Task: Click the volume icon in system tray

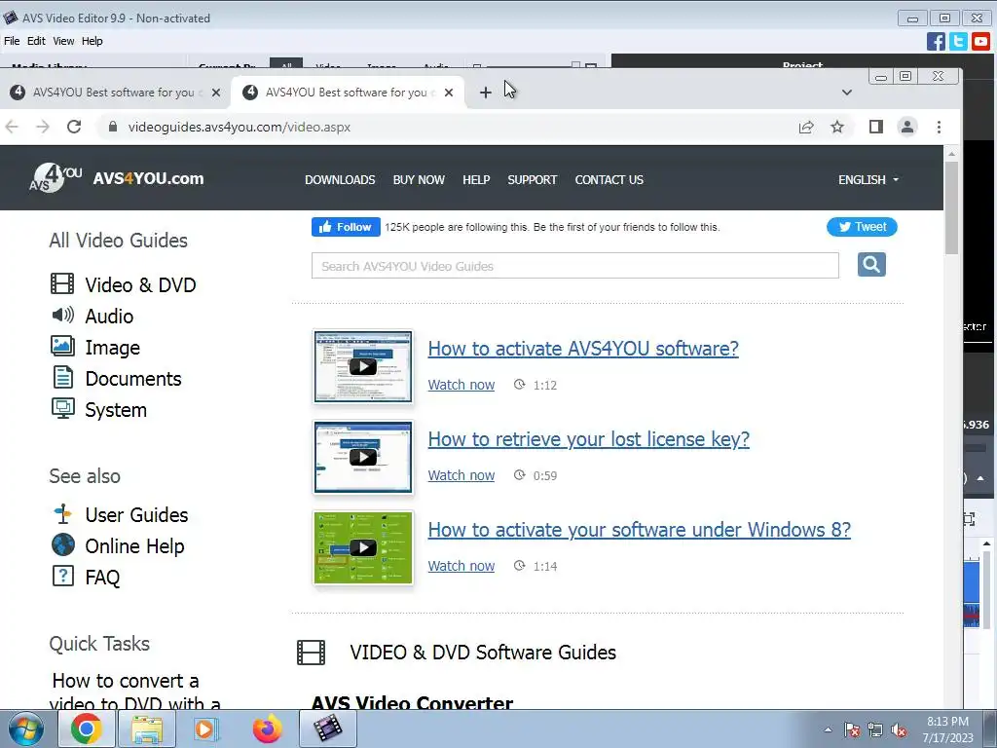Action: [x=899, y=730]
